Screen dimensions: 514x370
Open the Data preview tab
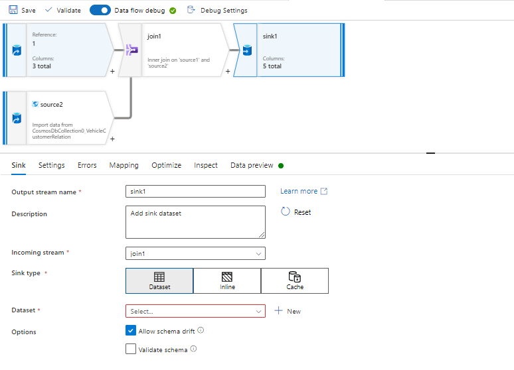(x=252, y=165)
